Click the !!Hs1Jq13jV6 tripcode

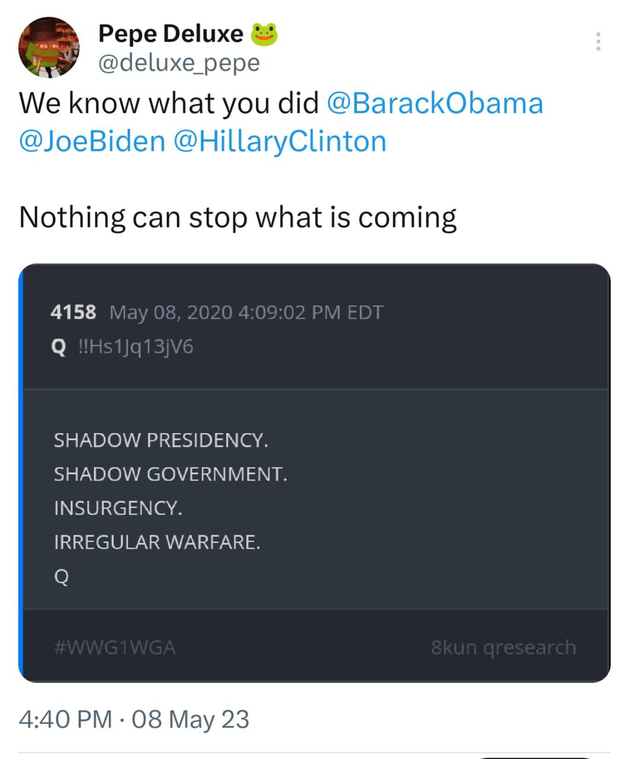pyautogui.click(x=136, y=347)
